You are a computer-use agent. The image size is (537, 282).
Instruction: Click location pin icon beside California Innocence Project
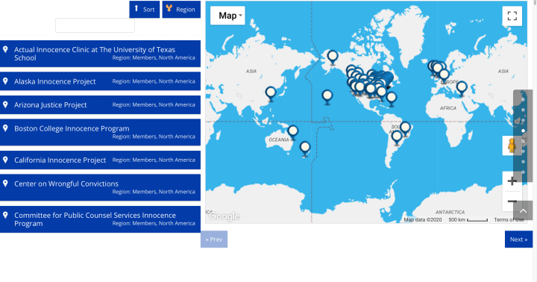point(5,160)
